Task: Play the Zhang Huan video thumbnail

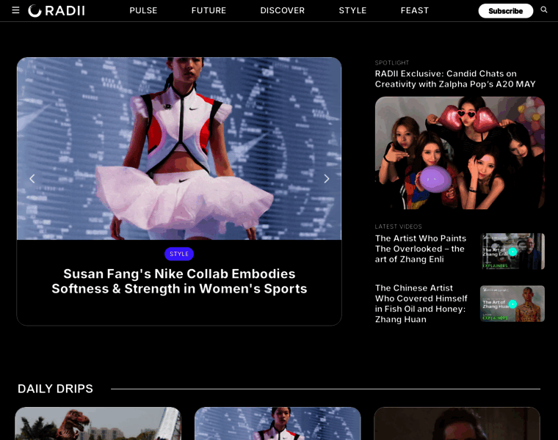Action: tap(512, 304)
